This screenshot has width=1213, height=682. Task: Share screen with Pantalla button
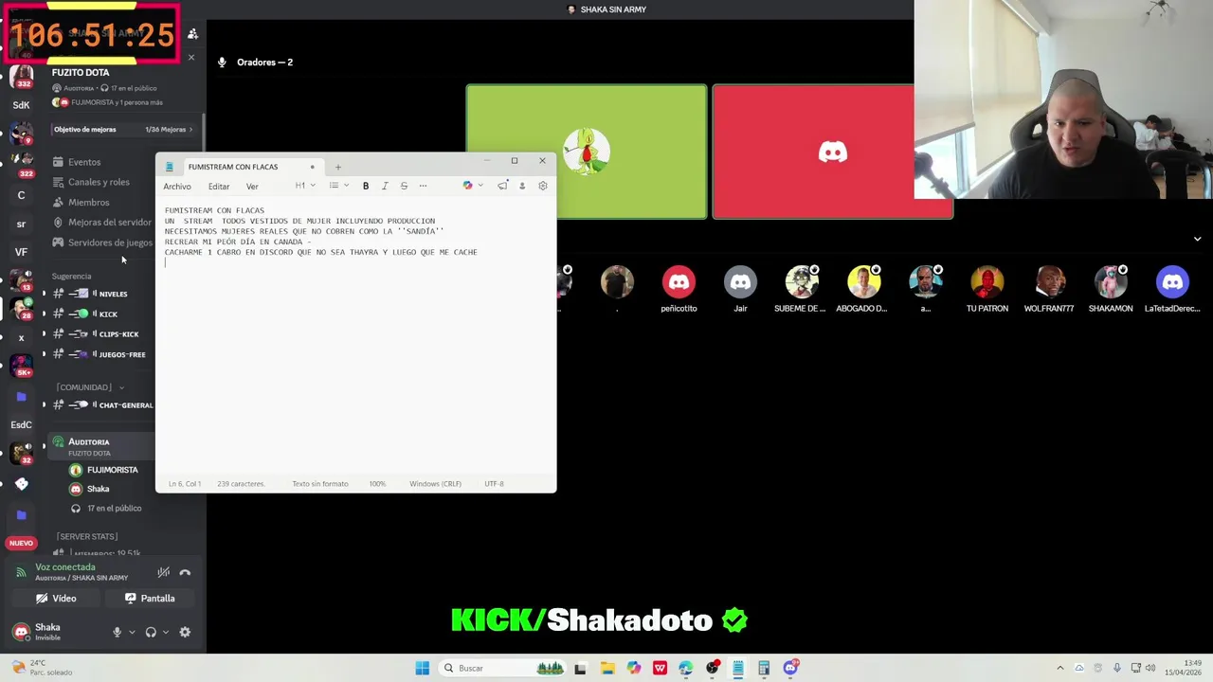[150, 599]
